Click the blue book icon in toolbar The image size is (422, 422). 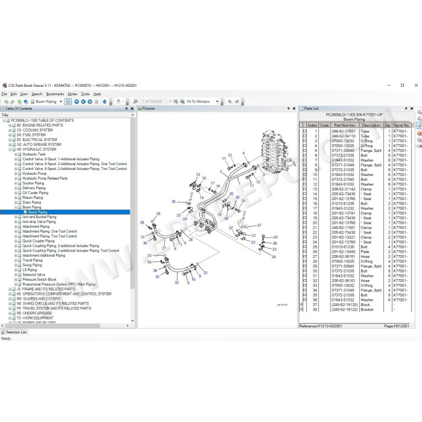[26, 102]
